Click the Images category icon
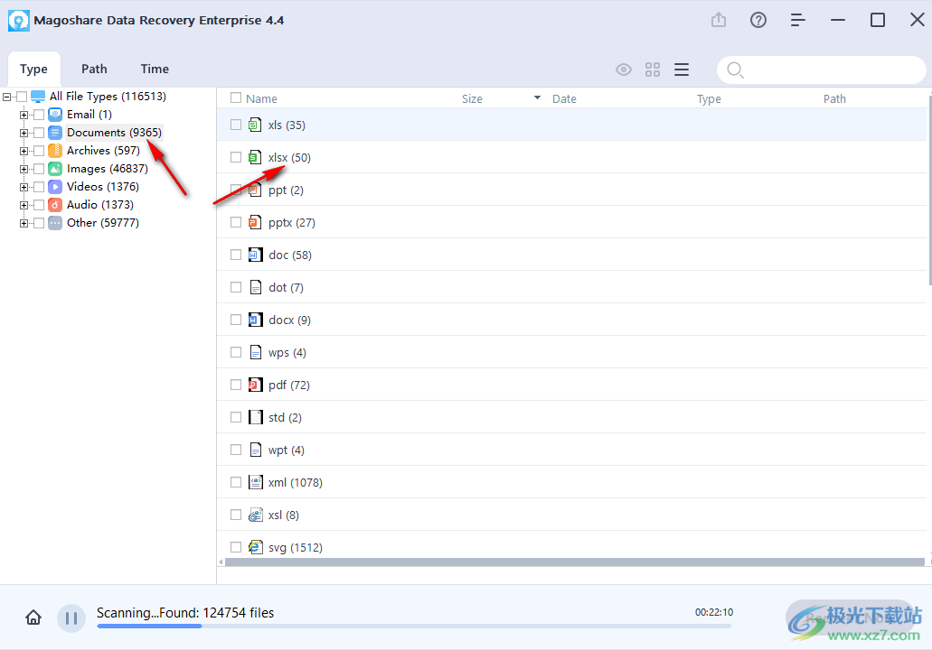Viewport: 932px width, 650px height. pos(55,169)
